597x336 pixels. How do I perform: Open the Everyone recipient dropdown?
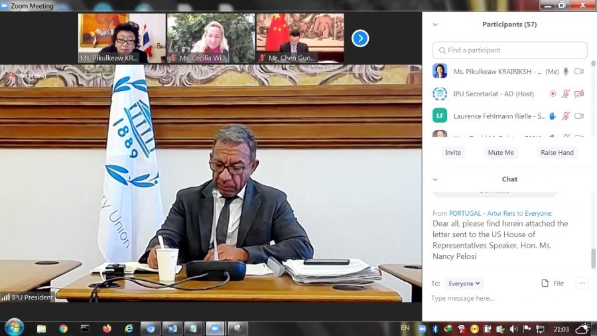click(464, 284)
